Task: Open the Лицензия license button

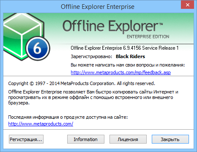Action: coord(128,139)
